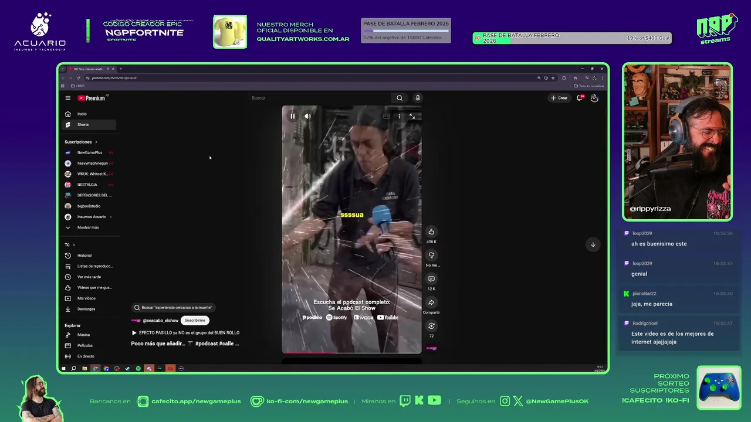Open the tab search dropdown arrow

(62, 69)
